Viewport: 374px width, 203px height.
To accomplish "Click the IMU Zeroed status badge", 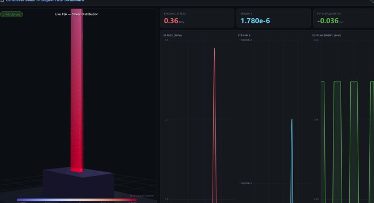I will click(11, 15).
